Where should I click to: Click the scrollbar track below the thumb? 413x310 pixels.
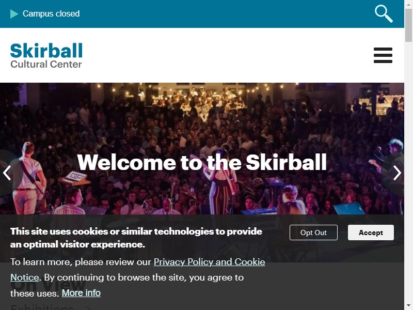408,172
